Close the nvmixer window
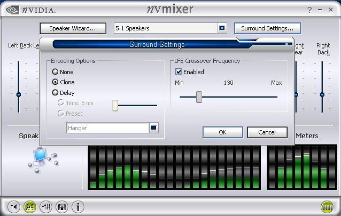 [331, 10]
